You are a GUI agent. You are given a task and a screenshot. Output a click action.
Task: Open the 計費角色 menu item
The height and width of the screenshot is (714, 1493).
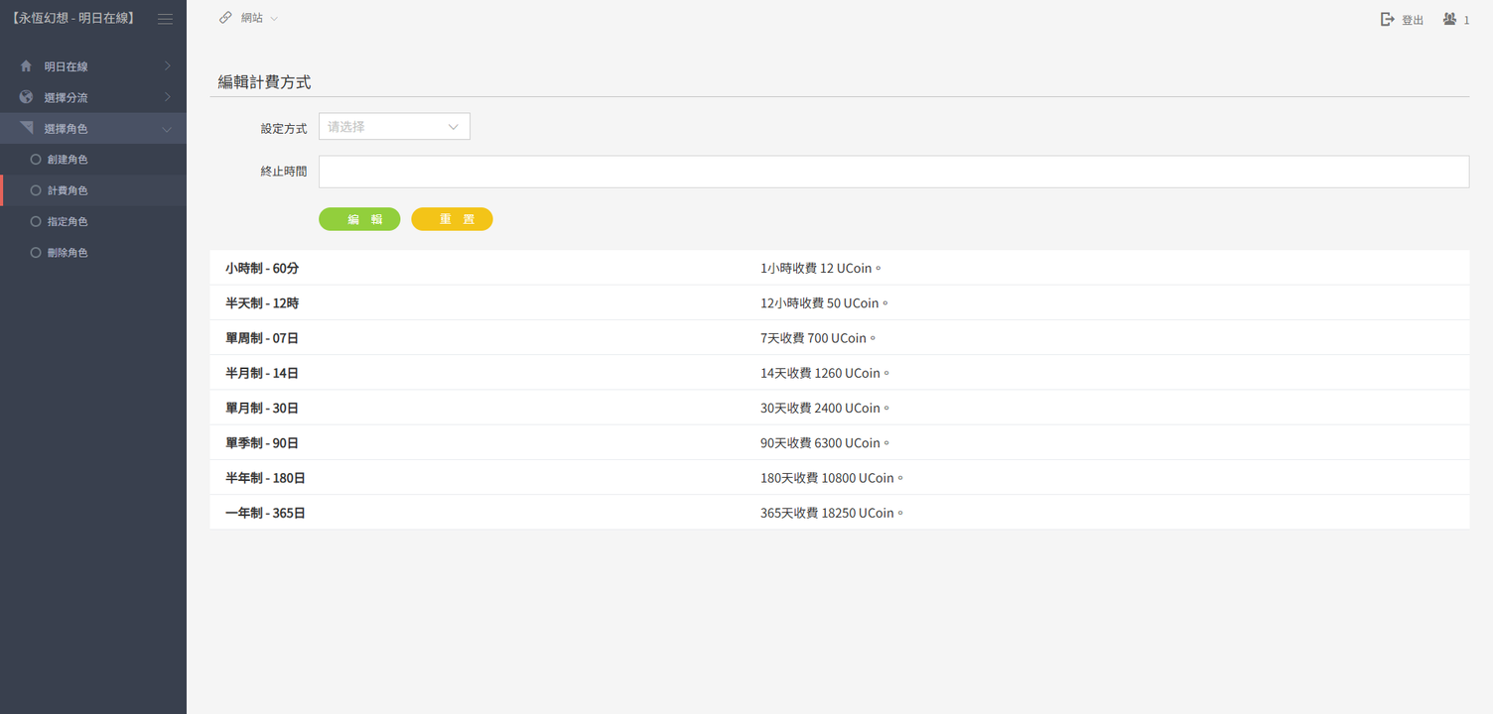tap(68, 190)
